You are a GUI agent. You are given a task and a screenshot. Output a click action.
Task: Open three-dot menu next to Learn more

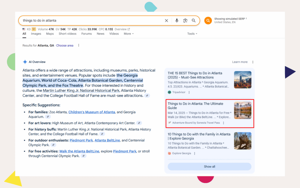point(253,62)
